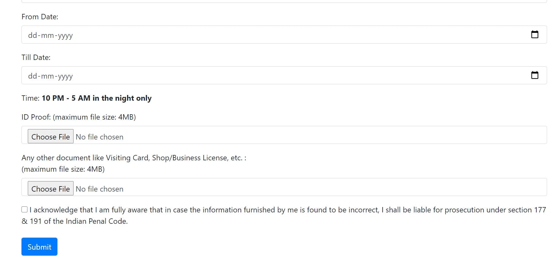Viewport: 560px width, 261px height.
Task: Open the Till Date calendar picker icon
Action: tap(534, 75)
